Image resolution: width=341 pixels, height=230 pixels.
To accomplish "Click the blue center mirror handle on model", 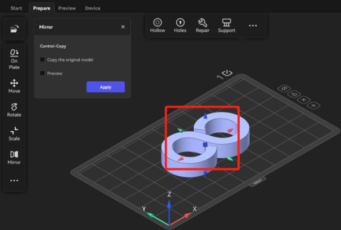I will pos(204,145).
